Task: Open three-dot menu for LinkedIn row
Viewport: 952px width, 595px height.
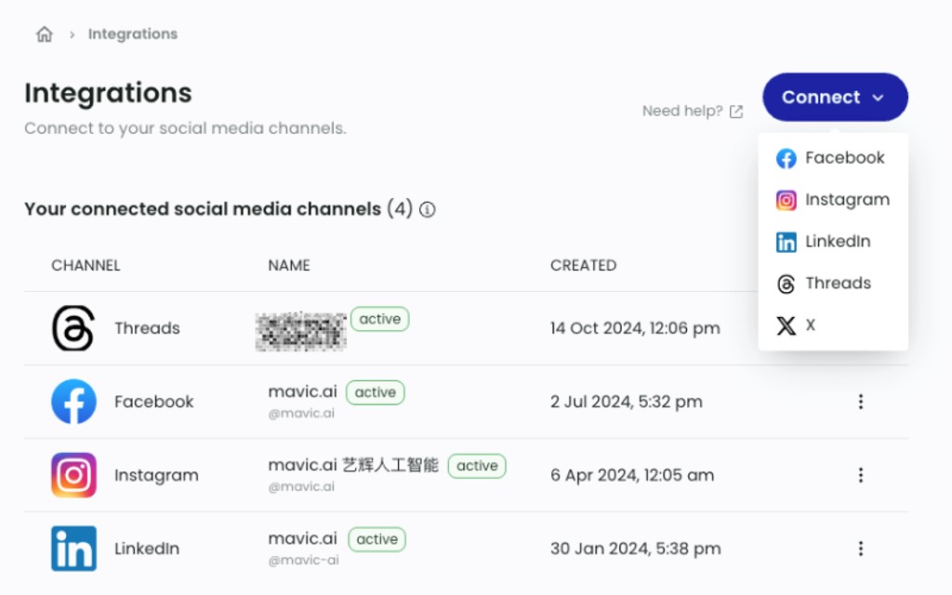Action: [861, 549]
